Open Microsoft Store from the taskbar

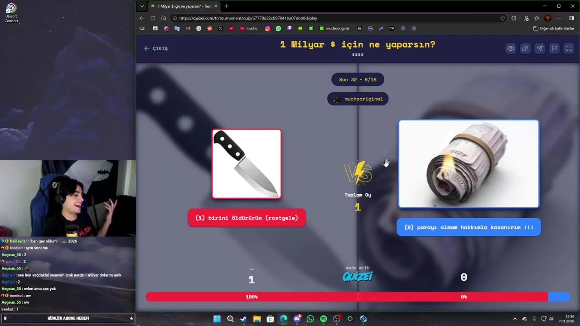[270, 319]
